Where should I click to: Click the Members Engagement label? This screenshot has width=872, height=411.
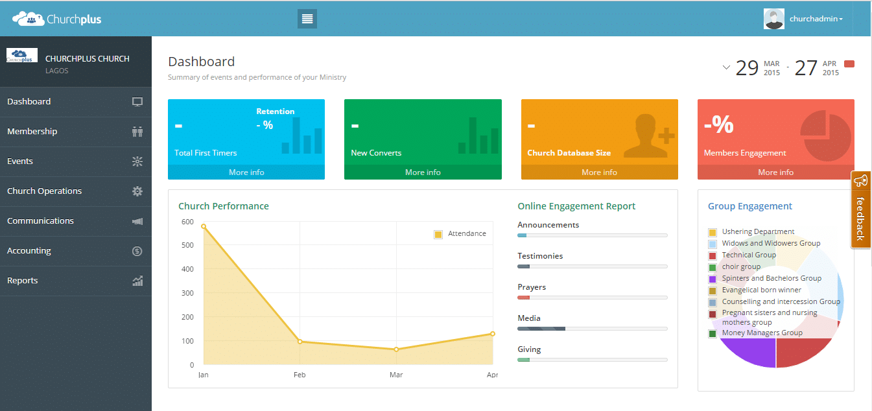pos(745,153)
